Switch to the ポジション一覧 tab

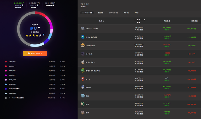[x=113, y=13]
